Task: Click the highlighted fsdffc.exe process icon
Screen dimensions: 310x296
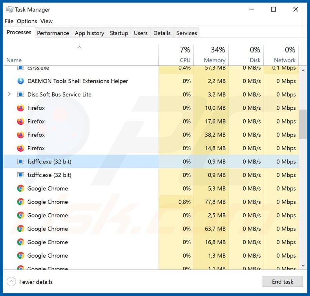Action: (x=20, y=162)
